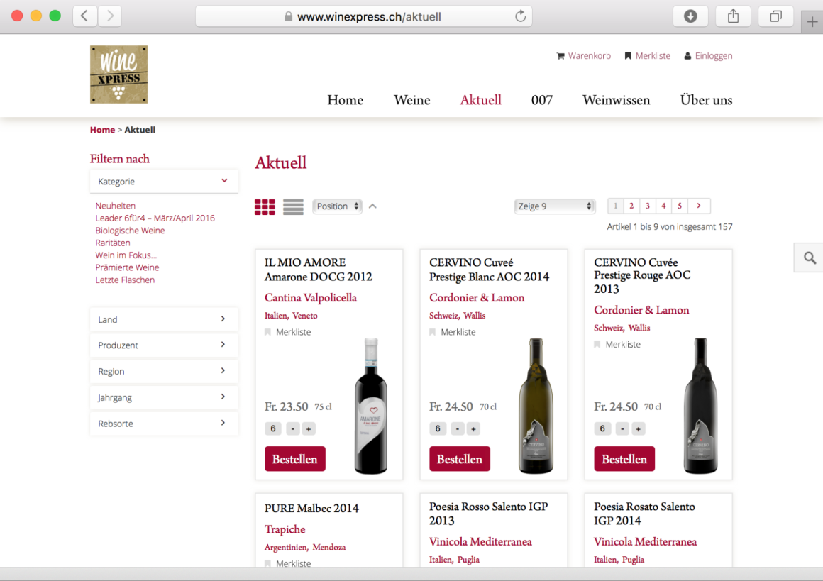Expand the Region filter
The width and height of the screenshot is (823, 581).
coord(164,371)
